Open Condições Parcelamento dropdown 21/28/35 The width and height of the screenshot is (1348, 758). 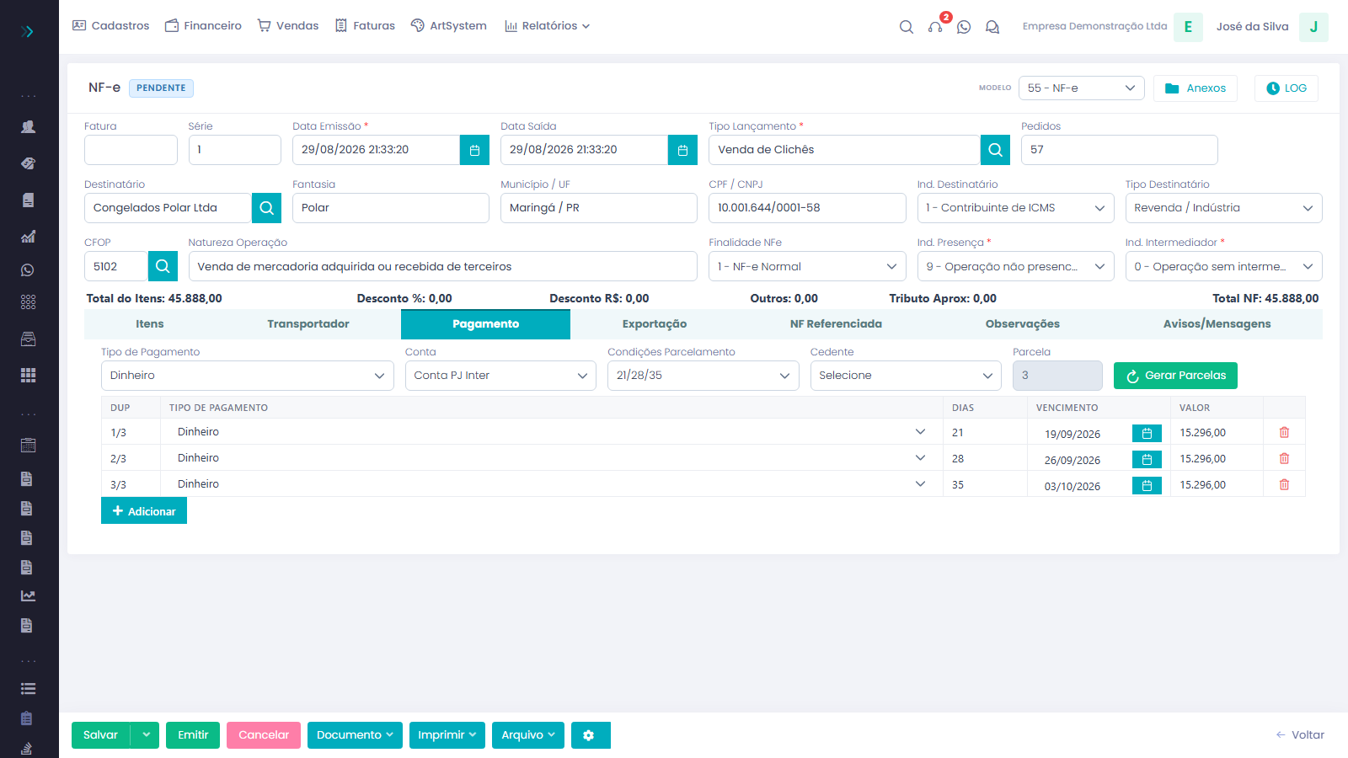tap(703, 376)
